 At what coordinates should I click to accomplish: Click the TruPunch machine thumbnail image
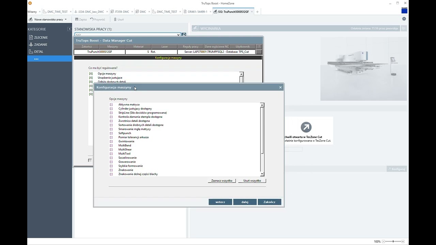[x=363, y=69]
